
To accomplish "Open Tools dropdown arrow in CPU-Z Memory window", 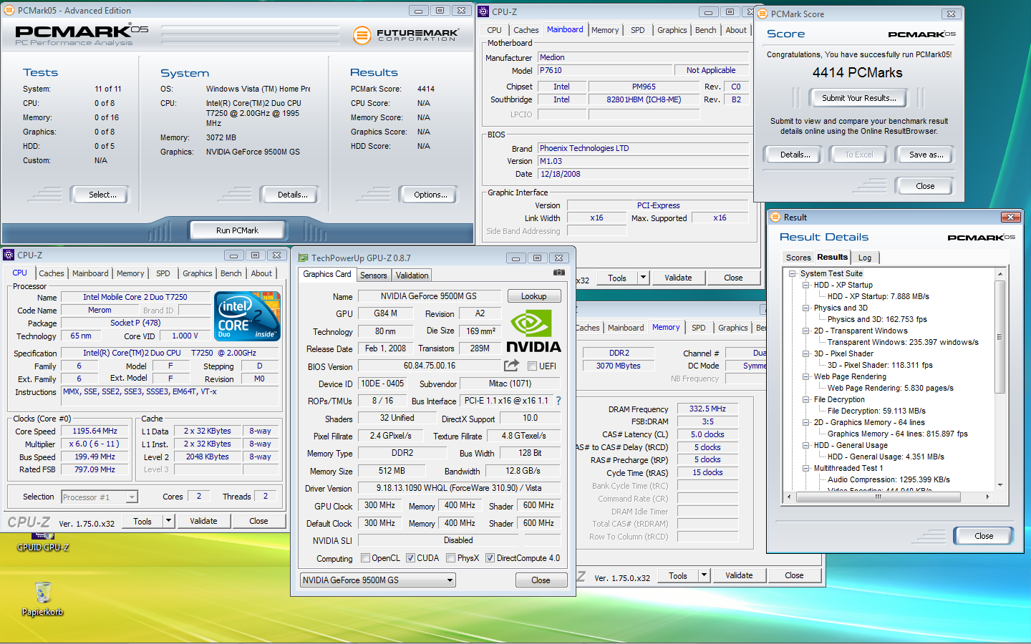I will [704, 575].
